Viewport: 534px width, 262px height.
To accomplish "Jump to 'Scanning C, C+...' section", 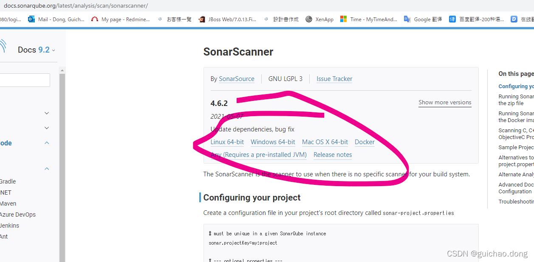I will click(516, 134).
